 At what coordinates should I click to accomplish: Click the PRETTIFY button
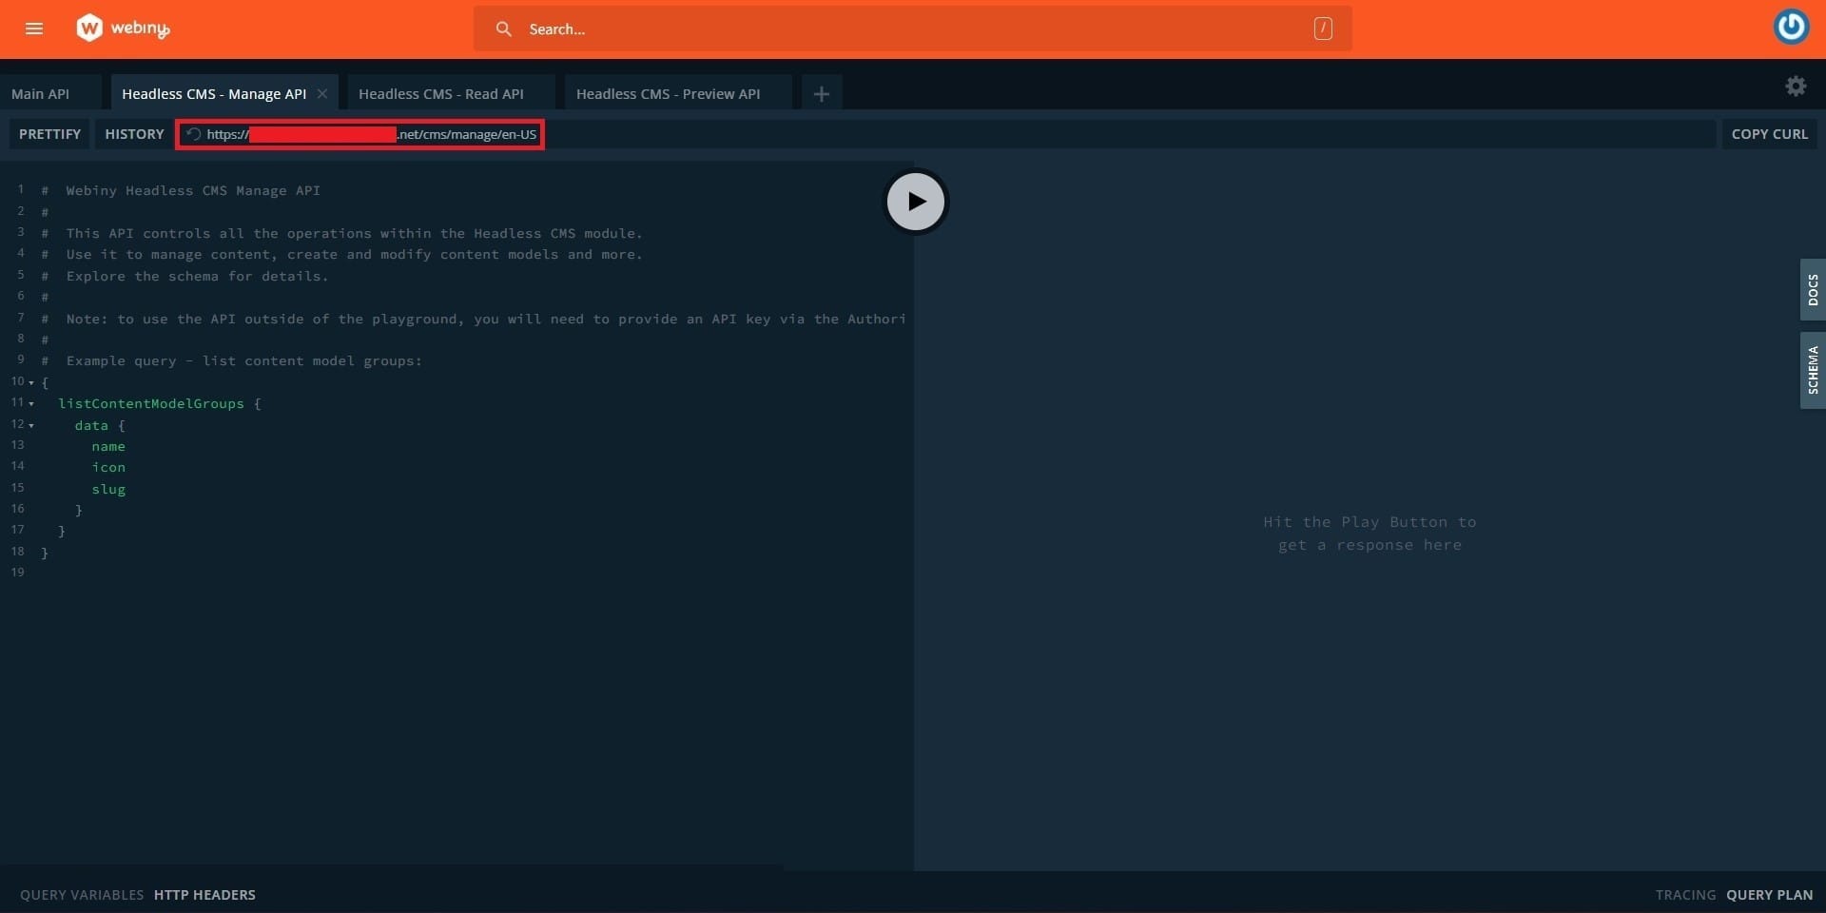pyautogui.click(x=49, y=133)
